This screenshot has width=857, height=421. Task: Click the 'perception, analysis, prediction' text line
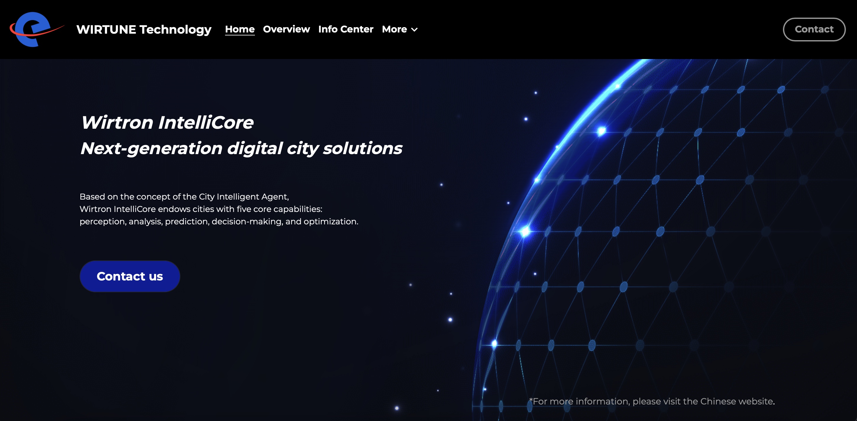(219, 221)
